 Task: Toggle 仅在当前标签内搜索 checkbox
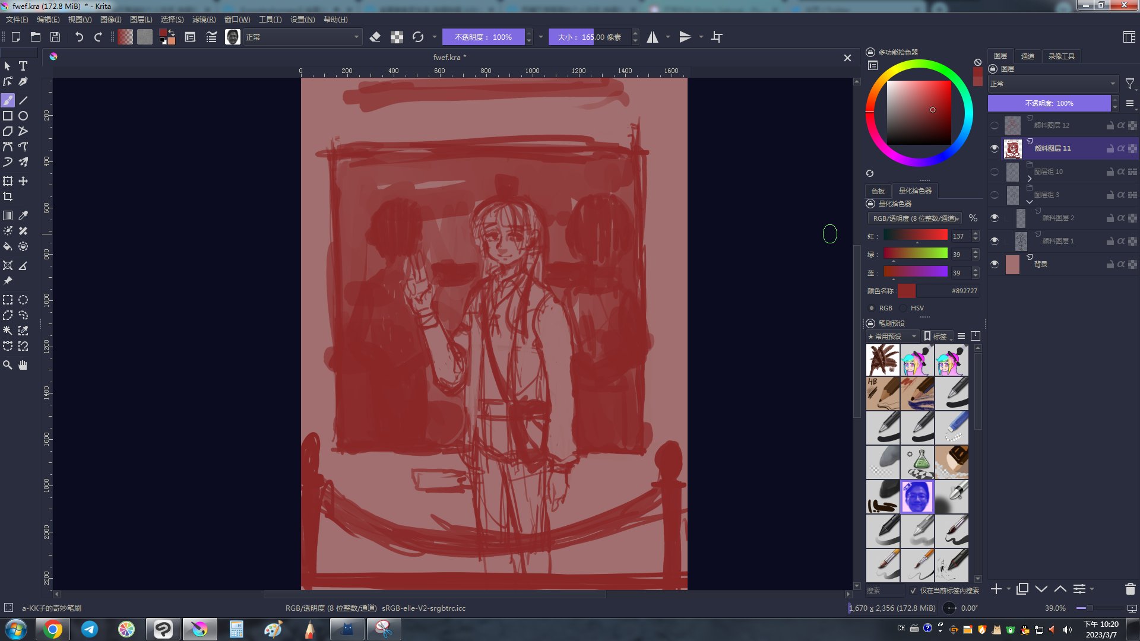913,591
